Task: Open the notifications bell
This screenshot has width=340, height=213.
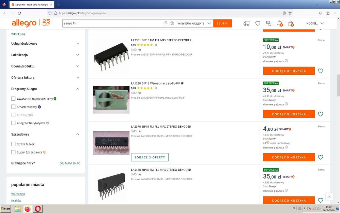Action: [280, 23]
